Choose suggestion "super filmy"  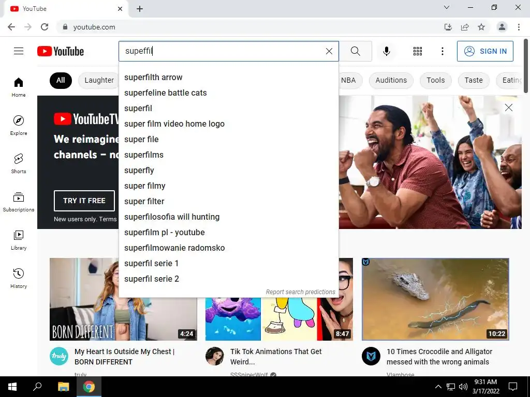(228, 186)
